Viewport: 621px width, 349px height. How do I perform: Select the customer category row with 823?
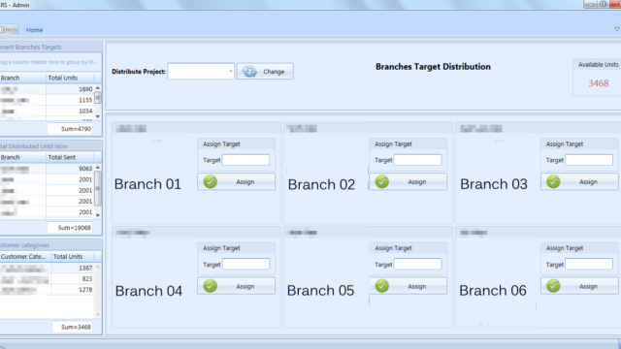pyautogui.click(x=47, y=279)
